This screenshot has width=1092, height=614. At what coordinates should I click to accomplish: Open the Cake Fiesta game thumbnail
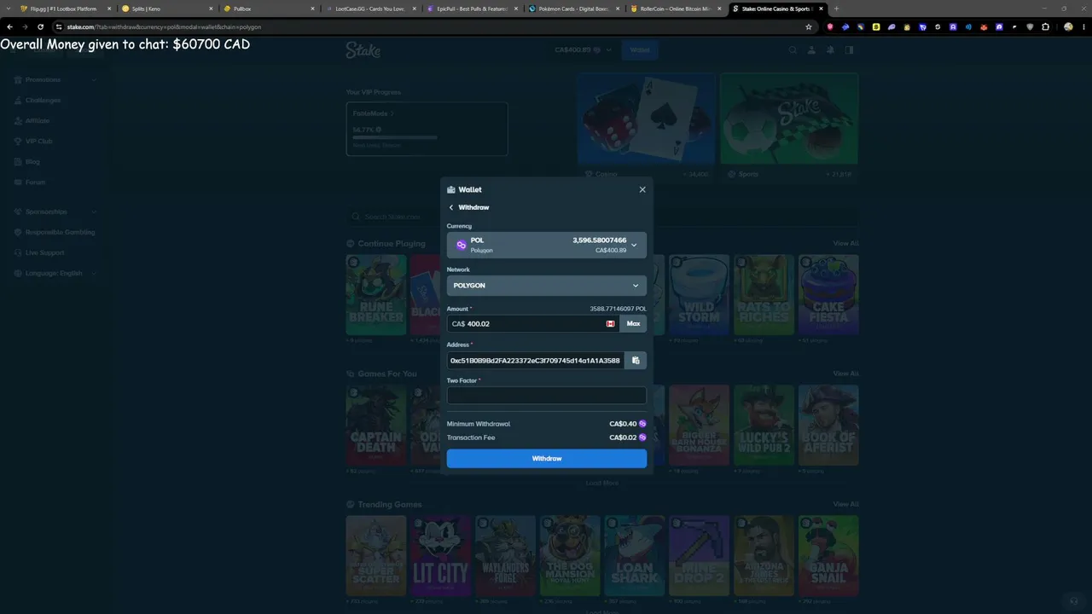click(828, 295)
